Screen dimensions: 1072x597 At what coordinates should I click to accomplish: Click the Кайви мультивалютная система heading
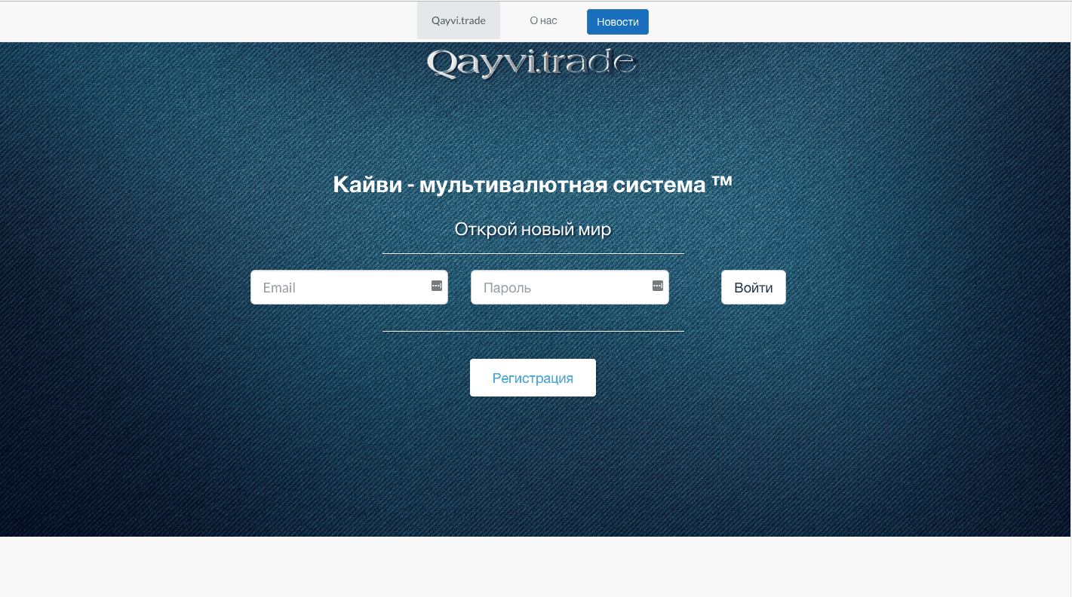pyautogui.click(x=533, y=183)
